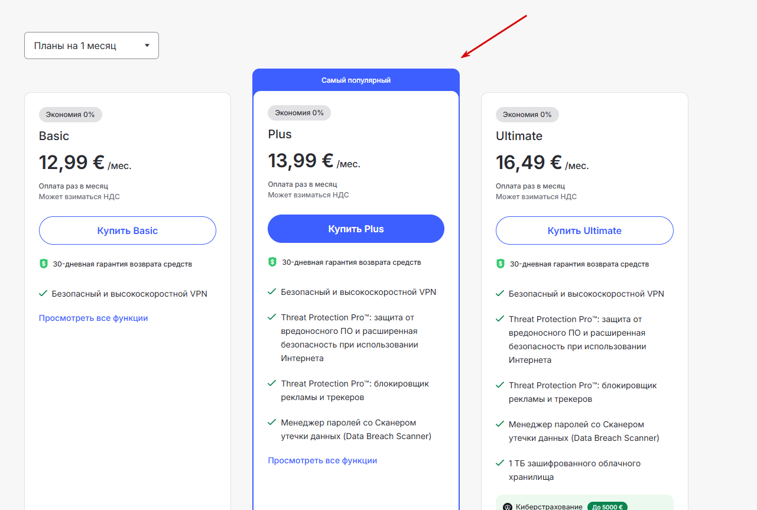Click 'Безопасный и высокоскоростной VPN' text in Plus card
The image size is (757, 510).
(x=359, y=292)
